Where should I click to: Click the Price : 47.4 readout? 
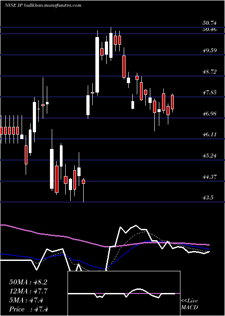28,309
